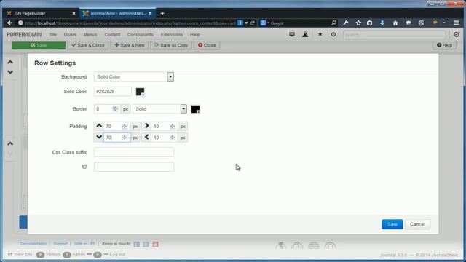Click the browser URL address bar
This screenshot has height=262, width=466.
tap(130, 23)
